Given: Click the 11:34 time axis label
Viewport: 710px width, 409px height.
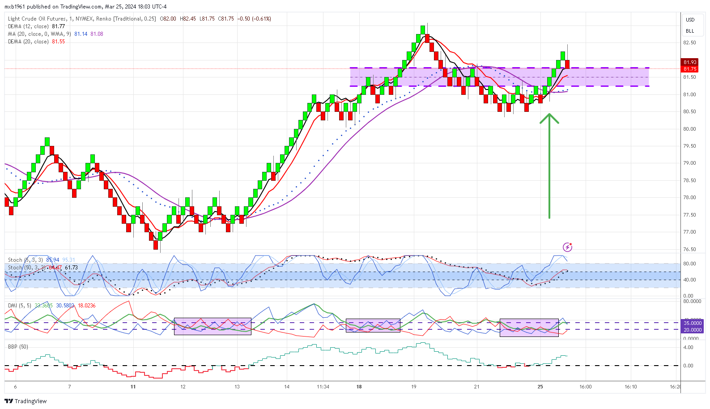Looking at the screenshot, I should tap(323, 387).
